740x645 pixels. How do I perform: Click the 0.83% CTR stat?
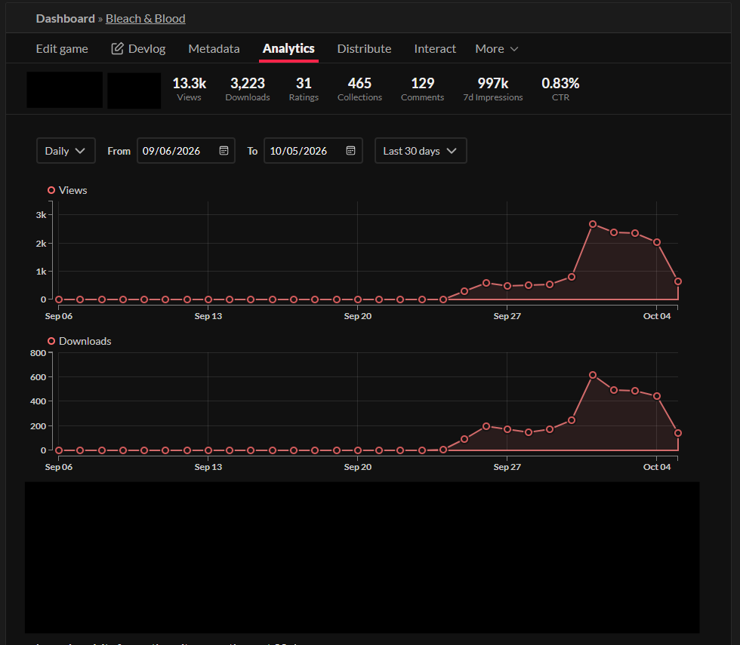point(560,89)
